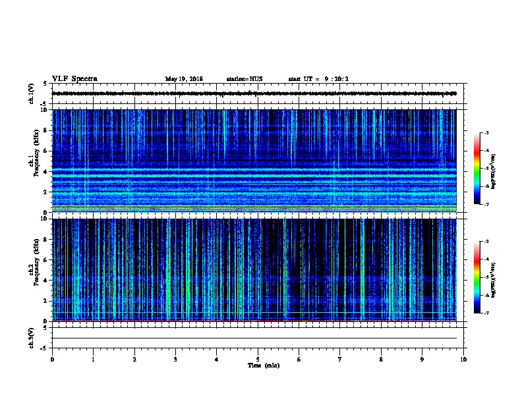Click the "ch.1(V)" waveform axis label
The width and height of the screenshot is (522, 403).
tap(31, 94)
